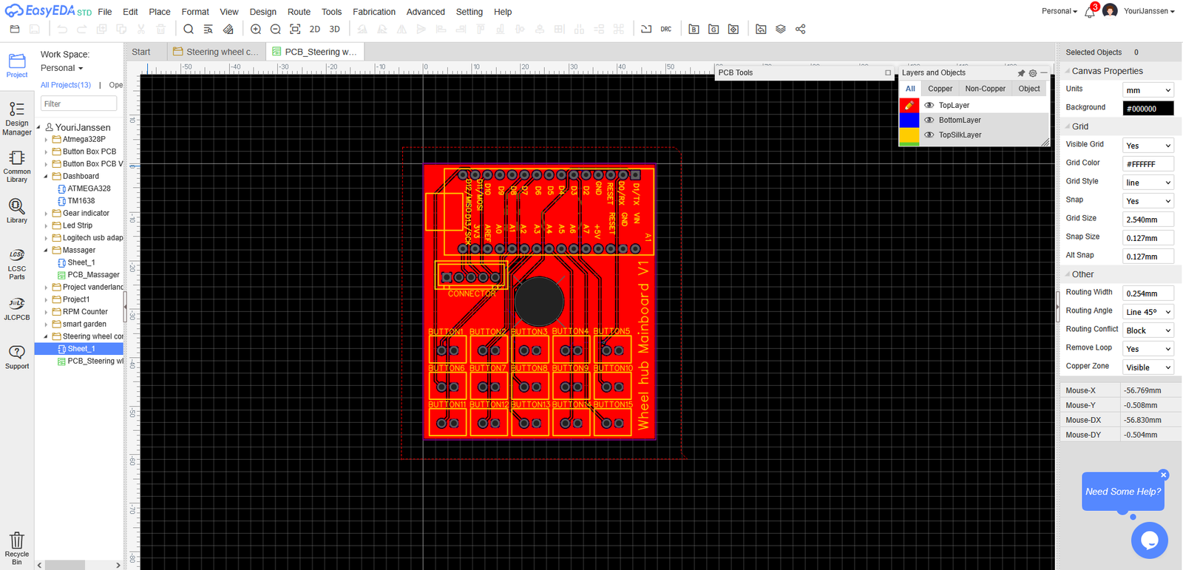Open the Routing Angle dropdown
Screen dimensions: 1183x570
click(1148, 312)
